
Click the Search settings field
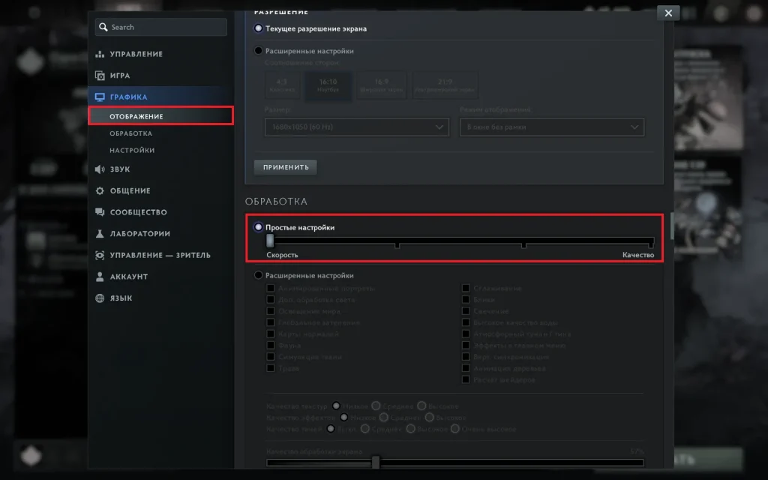[x=161, y=27]
